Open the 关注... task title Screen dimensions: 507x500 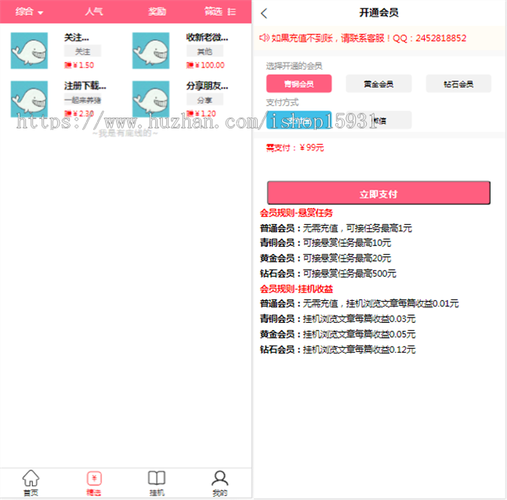point(76,38)
